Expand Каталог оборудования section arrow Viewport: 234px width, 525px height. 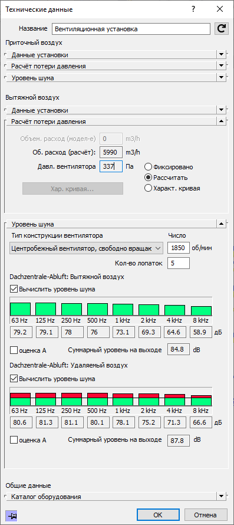(221, 496)
